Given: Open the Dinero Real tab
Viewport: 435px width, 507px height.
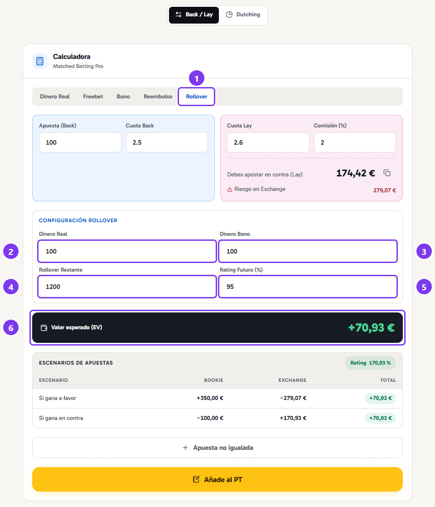Looking at the screenshot, I should tap(55, 96).
